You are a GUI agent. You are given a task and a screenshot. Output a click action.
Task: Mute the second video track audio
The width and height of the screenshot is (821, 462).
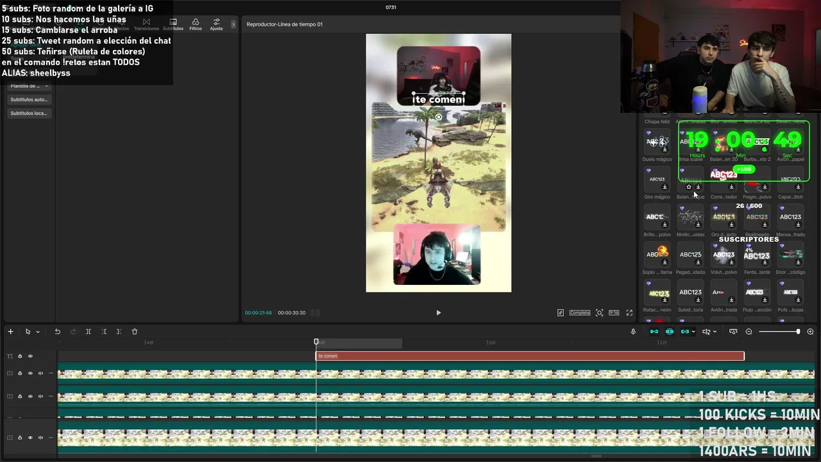tap(40, 397)
